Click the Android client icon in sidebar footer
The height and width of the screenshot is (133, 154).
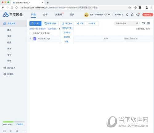click(x=11, y=131)
